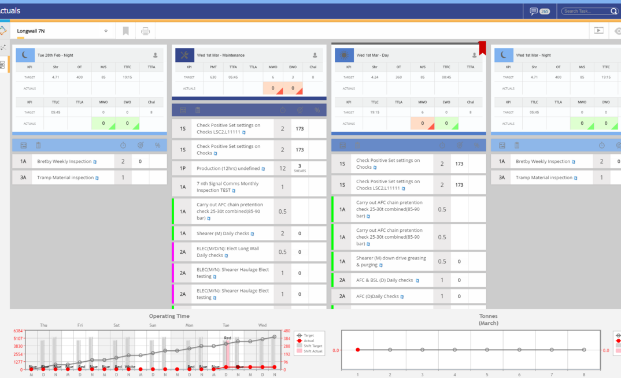This screenshot has height=378, width=621.
Task: Open attachment icon next to Bretby Weekly Inspection
Action: tap(95, 162)
